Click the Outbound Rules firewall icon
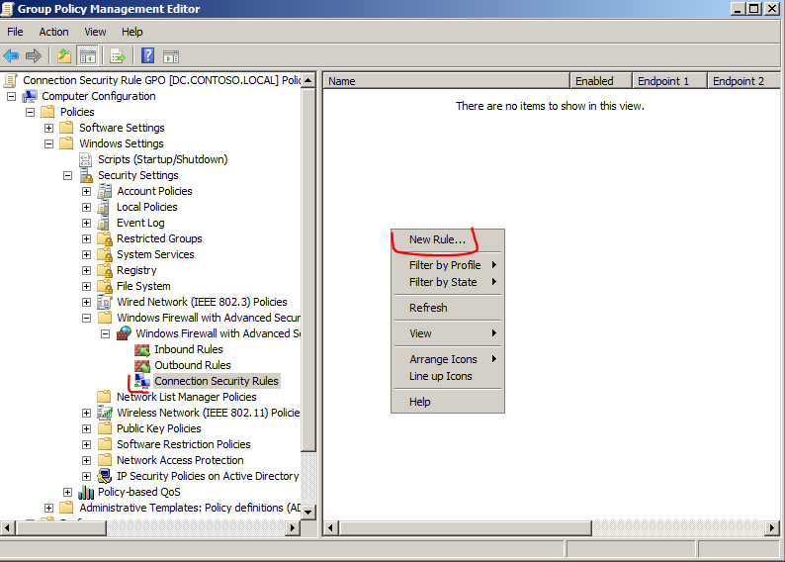The image size is (785, 562). pyautogui.click(x=142, y=366)
